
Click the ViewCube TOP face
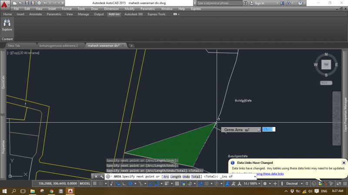(326, 65)
